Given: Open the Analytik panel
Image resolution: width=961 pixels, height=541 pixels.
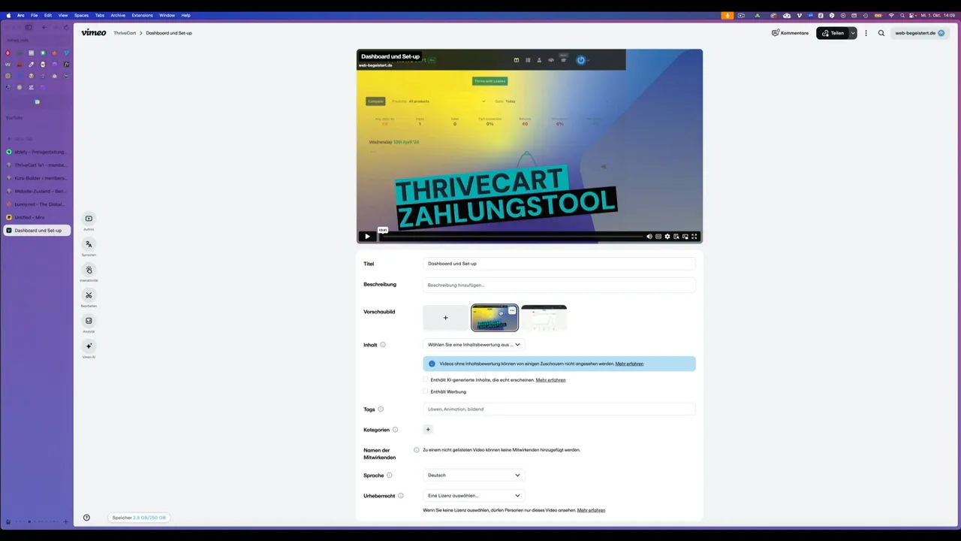Looking at the screenshot, I should pyautogui.click(x=89, y=321).
